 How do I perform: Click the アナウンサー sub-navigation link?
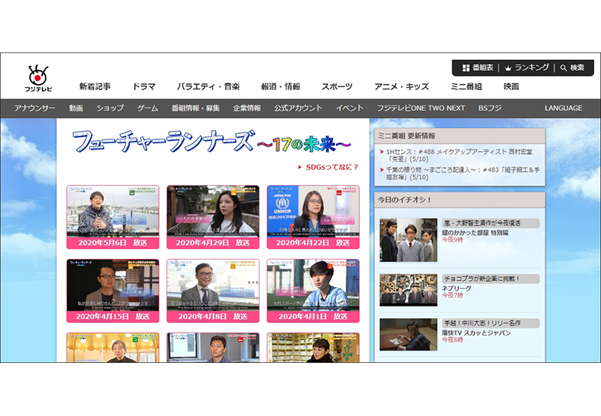[35, 109]
